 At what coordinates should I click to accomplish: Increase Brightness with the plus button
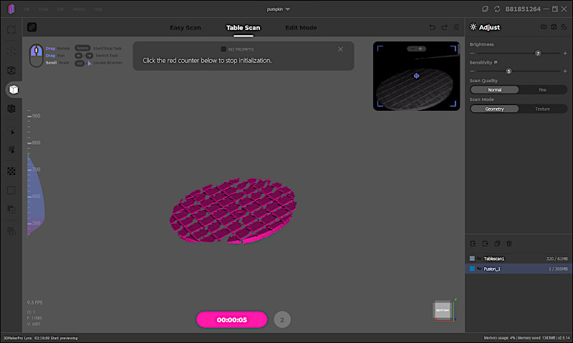(x=565, y=53)
